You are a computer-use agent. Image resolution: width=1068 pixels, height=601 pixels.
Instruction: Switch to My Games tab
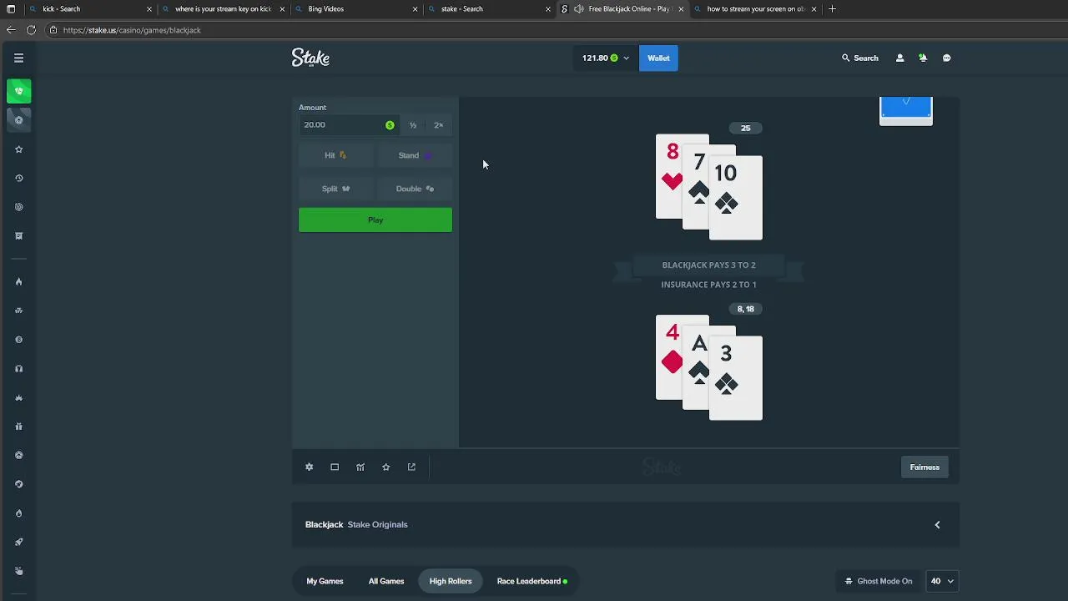[x=325, y=581]
